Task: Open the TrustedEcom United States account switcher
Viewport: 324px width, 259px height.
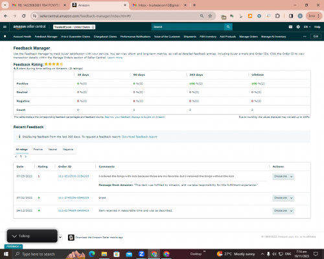Action: (75, 27)
